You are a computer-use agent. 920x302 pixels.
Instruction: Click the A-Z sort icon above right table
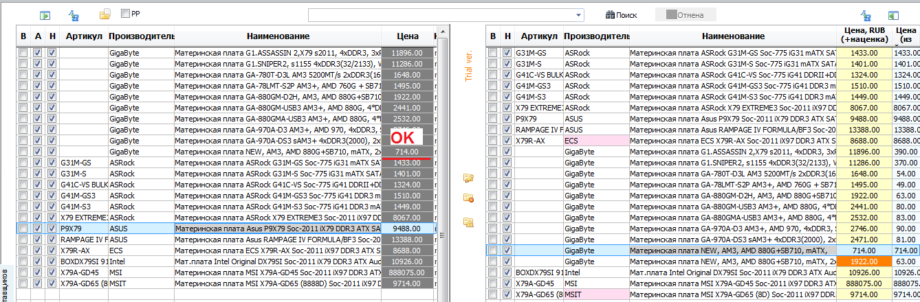pyautogui.click(x=866, y=14)
